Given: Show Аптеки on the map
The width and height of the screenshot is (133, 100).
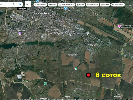Looking at the screenshot, I should click(105, 4).
